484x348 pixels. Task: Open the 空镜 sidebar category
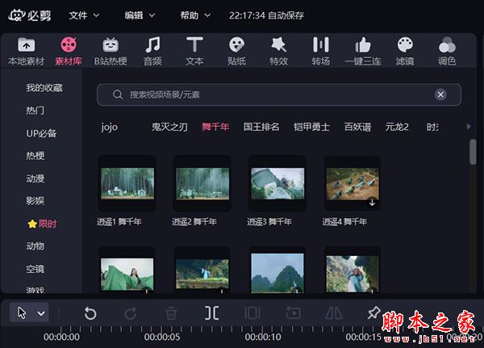(x=35, y=269)
